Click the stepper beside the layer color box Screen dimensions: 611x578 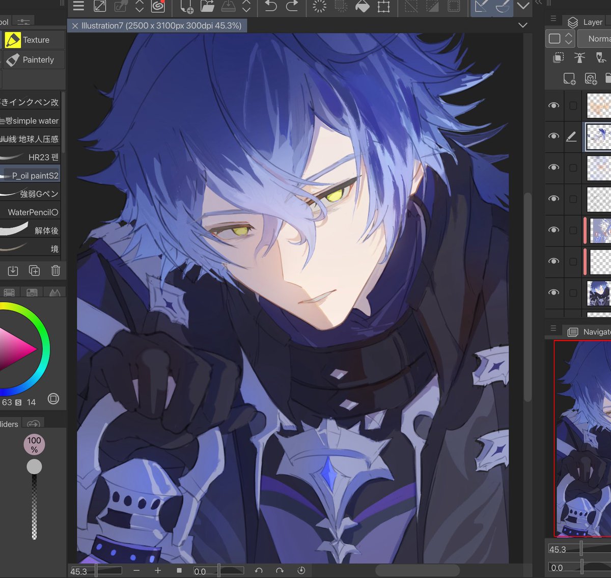tap(569, 39)
